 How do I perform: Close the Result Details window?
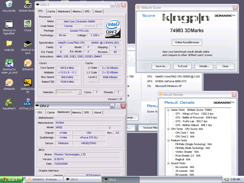coord(234,95)
